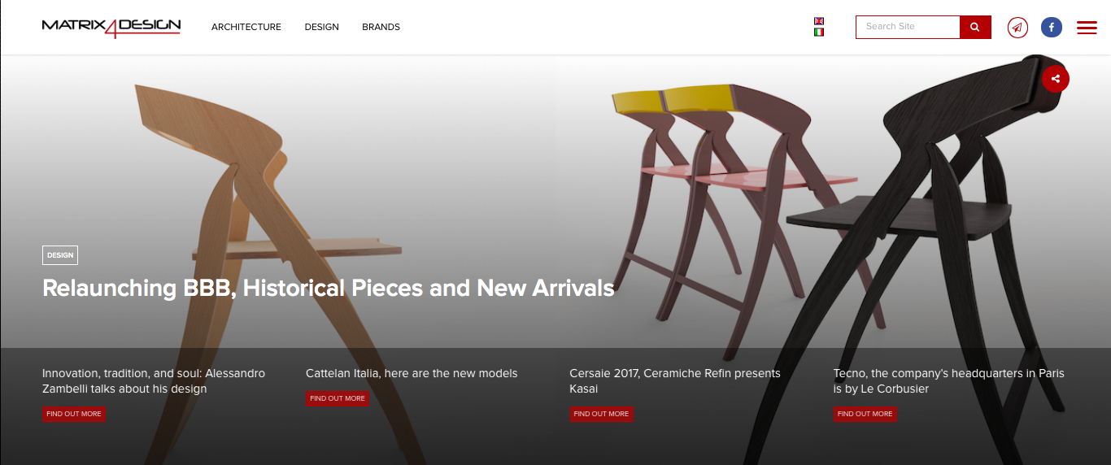
Task: Open Cattelan Italia new models article title
Action: coord(412,373)
